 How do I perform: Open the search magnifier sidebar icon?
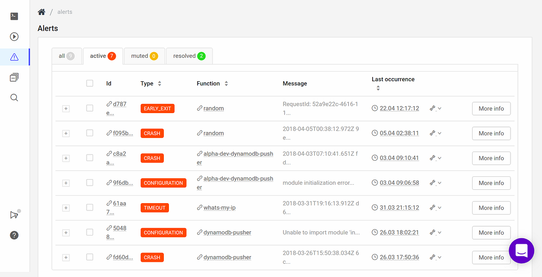point(14,97)
